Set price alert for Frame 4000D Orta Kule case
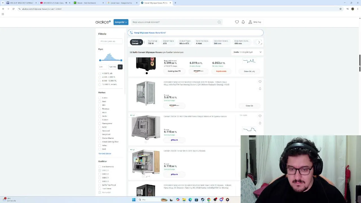The width and height of the screenshot is (361, 203). (x=260, y=89)
